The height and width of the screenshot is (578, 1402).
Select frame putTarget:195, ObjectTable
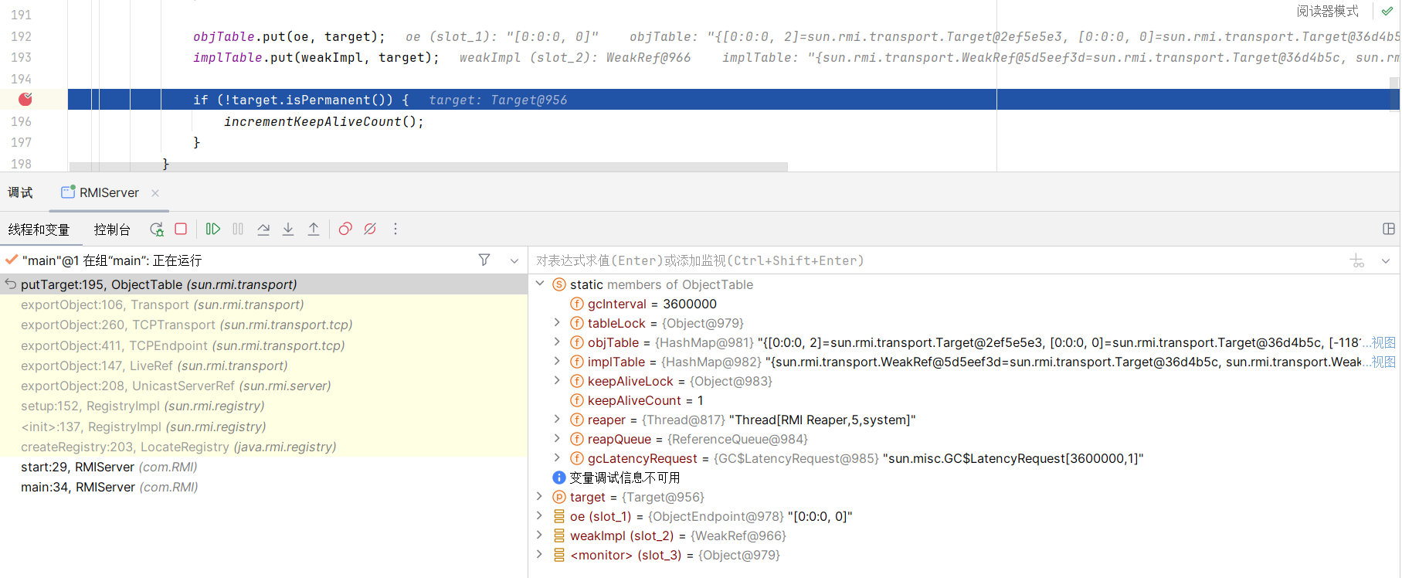point(264,284)
